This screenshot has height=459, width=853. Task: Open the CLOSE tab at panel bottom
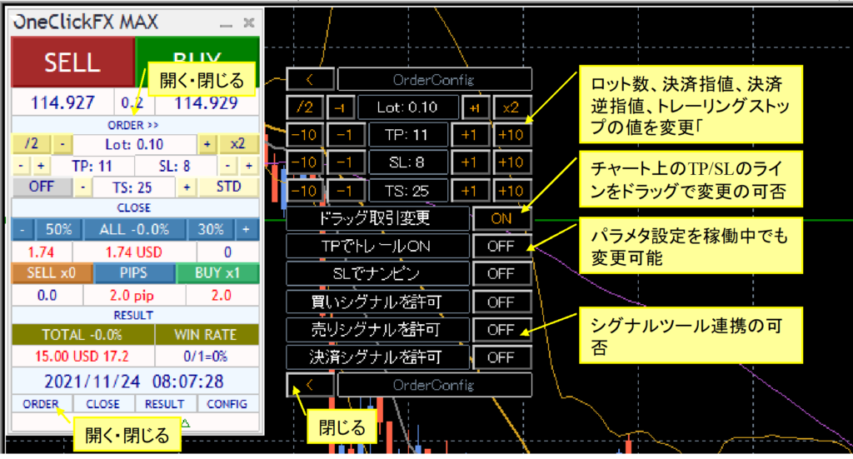(102, 404)
